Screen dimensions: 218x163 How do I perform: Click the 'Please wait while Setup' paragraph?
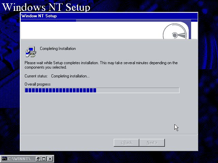[101, 65]
